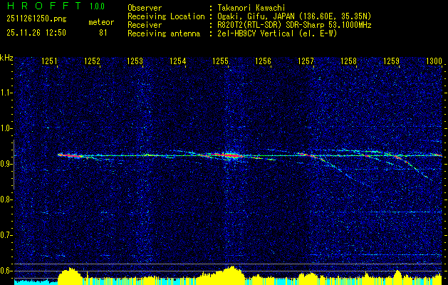Viewport: 448px width, 285px height.
Task: Click the meteor count 81
Action: click(103, 33)
